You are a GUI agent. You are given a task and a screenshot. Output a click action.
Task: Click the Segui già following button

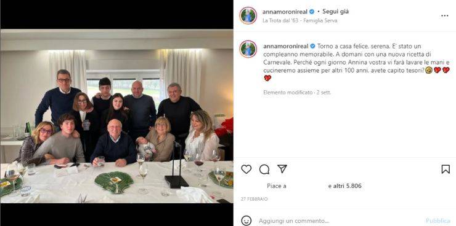(x=335, y=12)
